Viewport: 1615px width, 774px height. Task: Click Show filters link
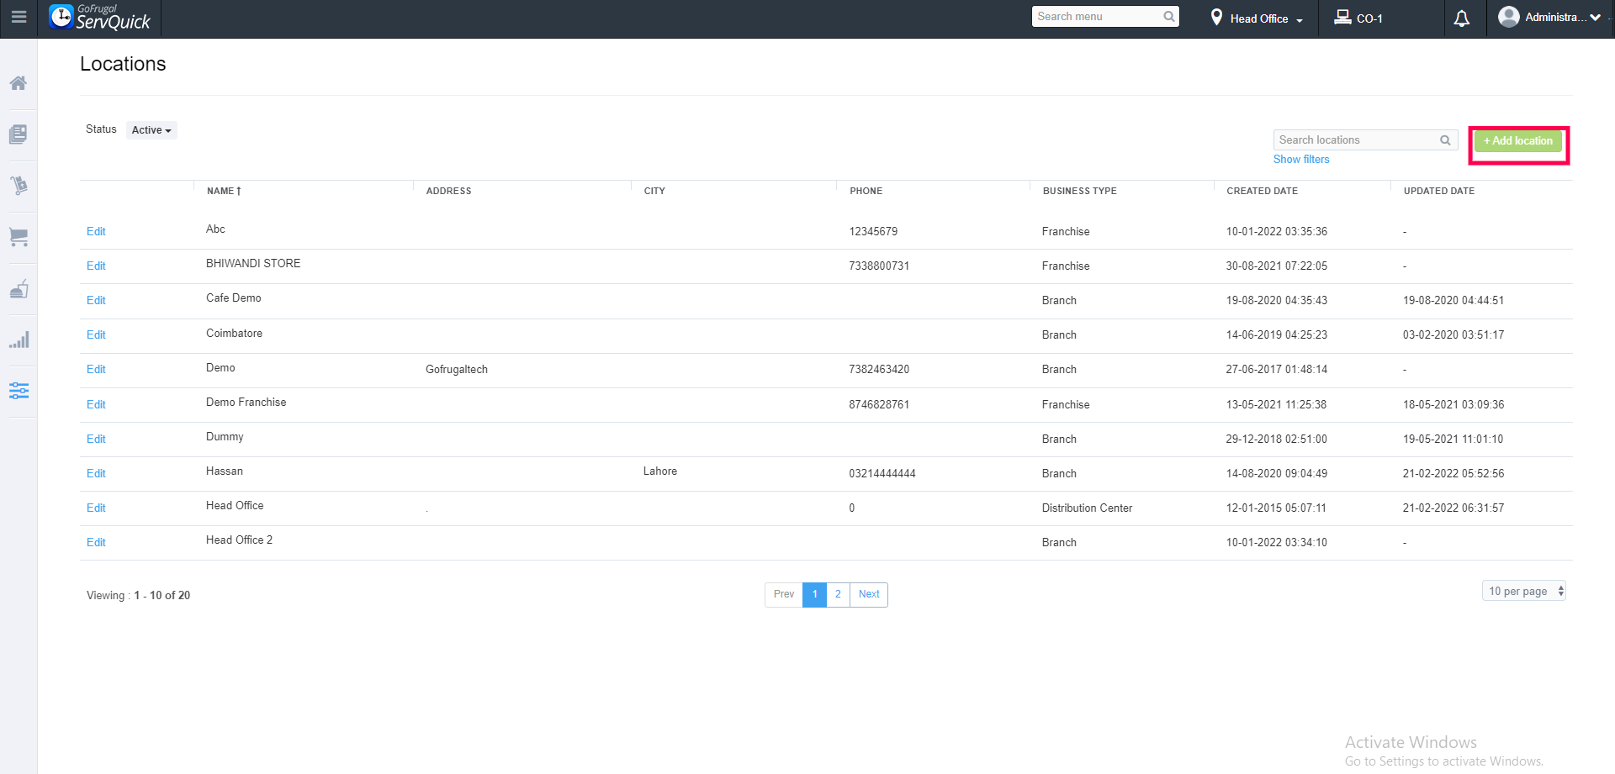(1301, 160)
